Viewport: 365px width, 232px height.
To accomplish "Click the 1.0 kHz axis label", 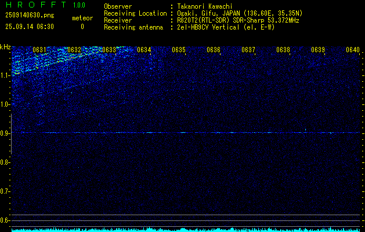I will click(x=5, y=104).
